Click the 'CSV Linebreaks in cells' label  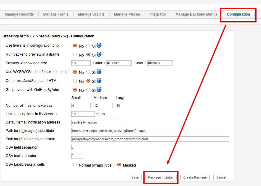(x=25, y=164)
